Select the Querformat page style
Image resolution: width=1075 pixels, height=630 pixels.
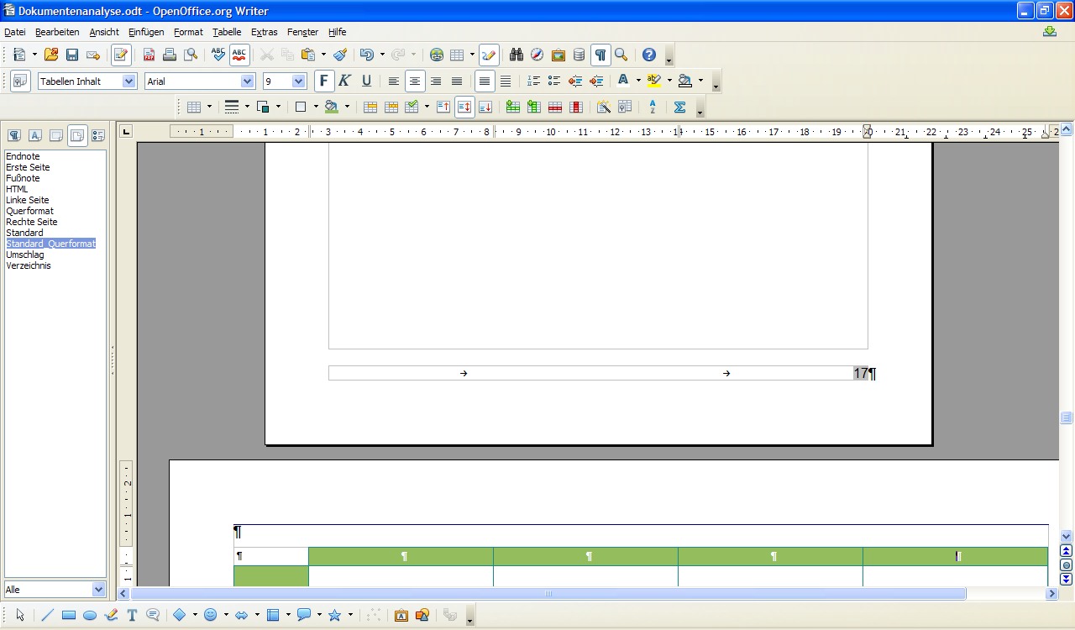(29, 211)
